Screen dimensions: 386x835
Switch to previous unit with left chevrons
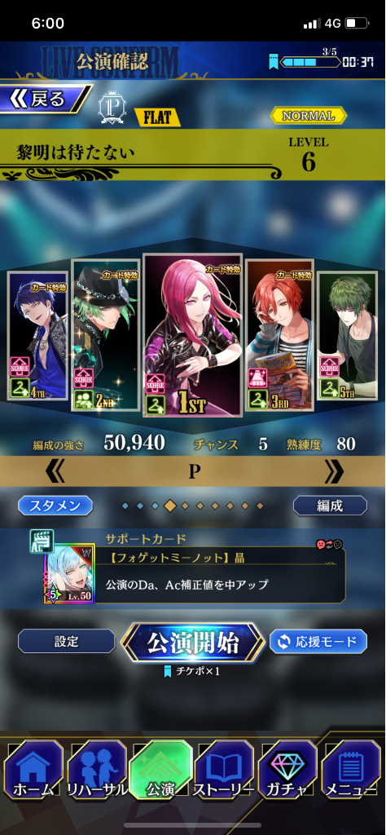pyautogui.click(x=55, y=471)
